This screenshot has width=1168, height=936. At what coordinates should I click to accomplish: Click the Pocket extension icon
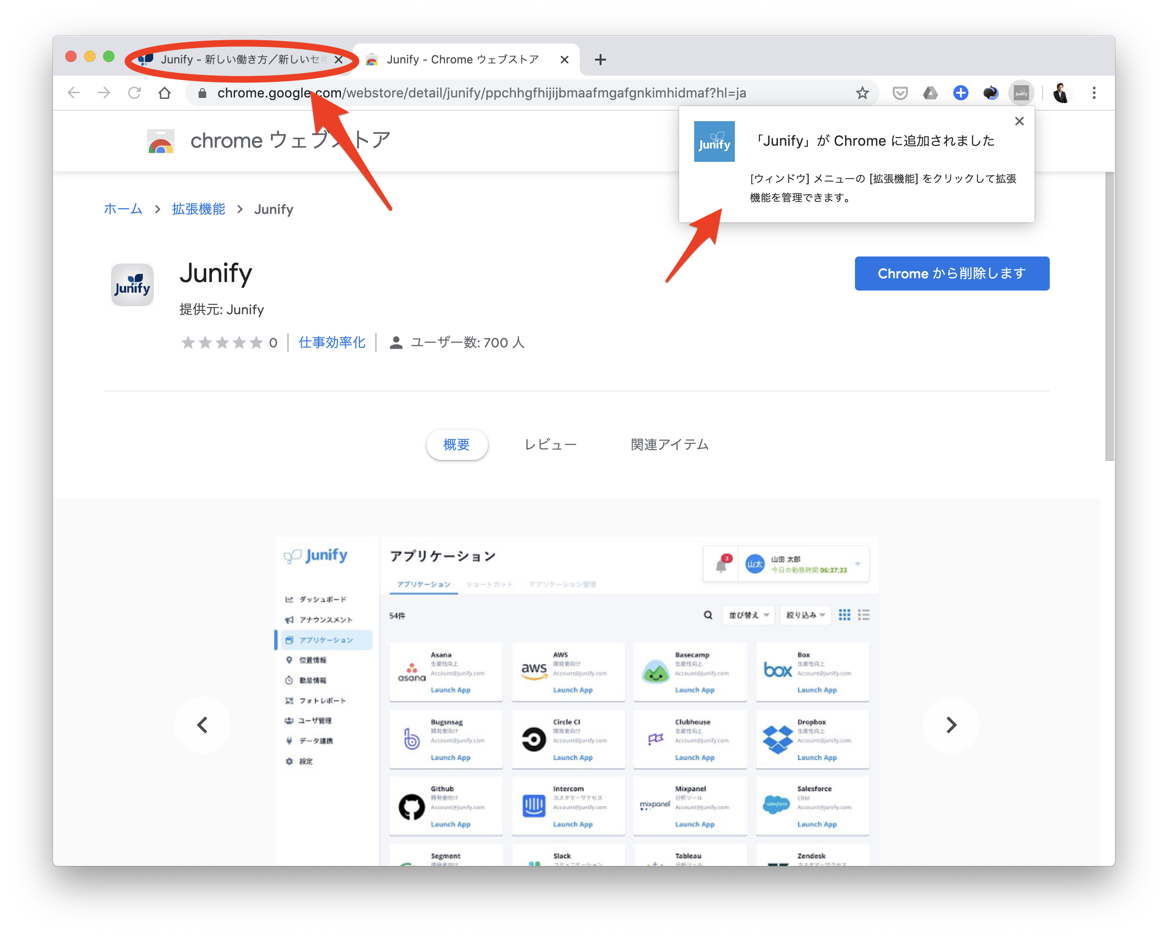[900, 93]
